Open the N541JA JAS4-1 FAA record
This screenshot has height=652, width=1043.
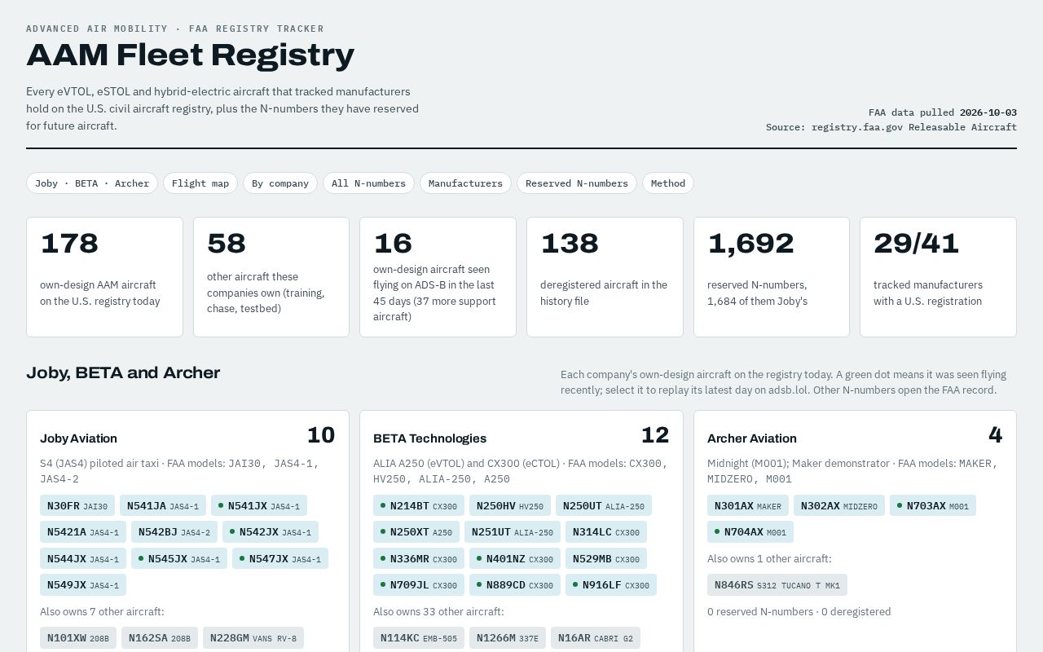click(163, 505)
